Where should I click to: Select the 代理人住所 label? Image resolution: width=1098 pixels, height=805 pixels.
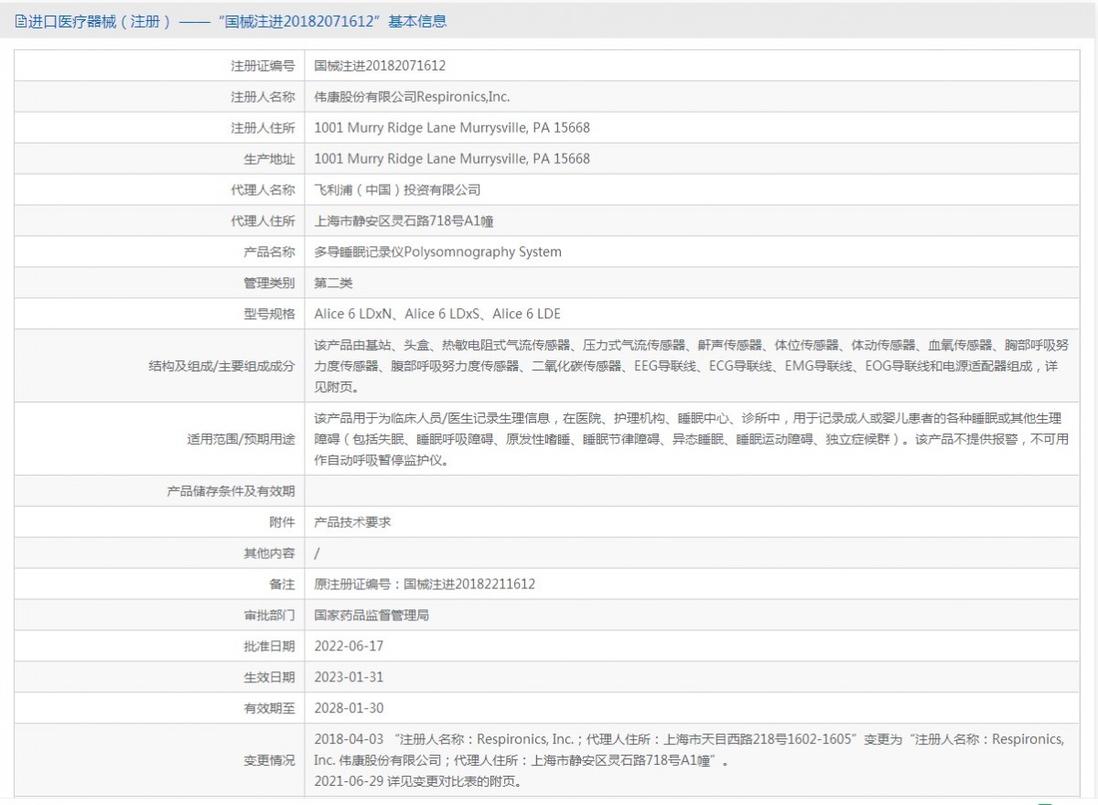(x=263, y=221)
